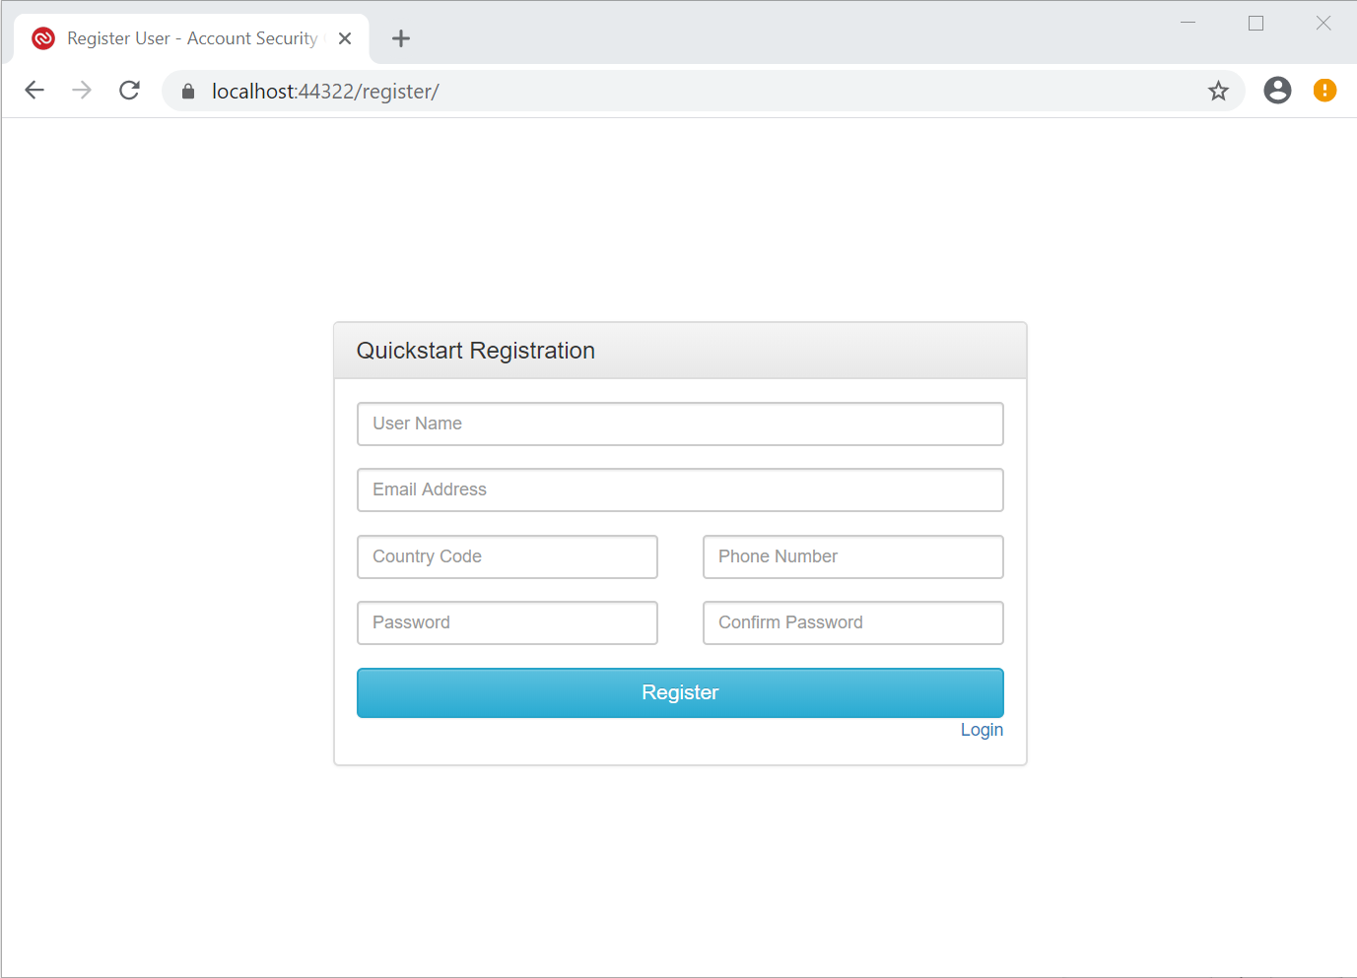1357x978 pixels.
Task: Open a new browser tab
Action: pyautogui.click(x=400, y=37)
